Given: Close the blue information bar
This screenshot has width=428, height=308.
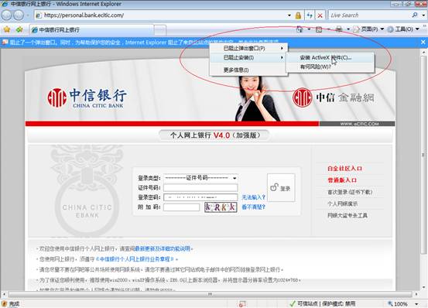Looking at the screenshot, I should click(423, 42).
